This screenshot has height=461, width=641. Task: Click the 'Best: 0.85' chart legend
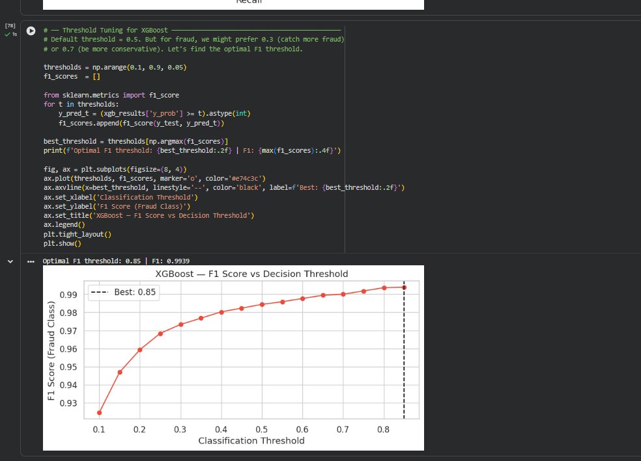pos(123,292)
